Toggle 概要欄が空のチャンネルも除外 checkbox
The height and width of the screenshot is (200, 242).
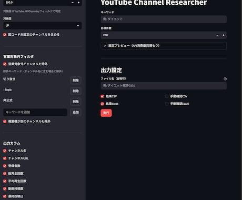coord(5,122)
